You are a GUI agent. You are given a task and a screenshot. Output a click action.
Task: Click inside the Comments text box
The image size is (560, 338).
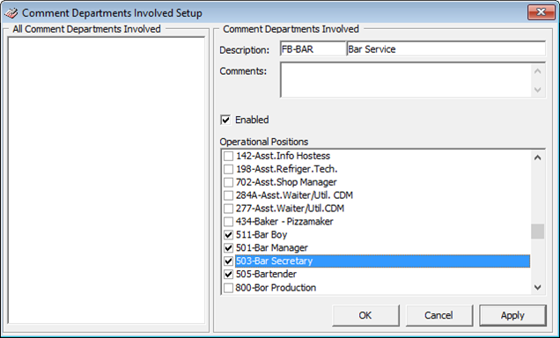(x=406, y=80)
